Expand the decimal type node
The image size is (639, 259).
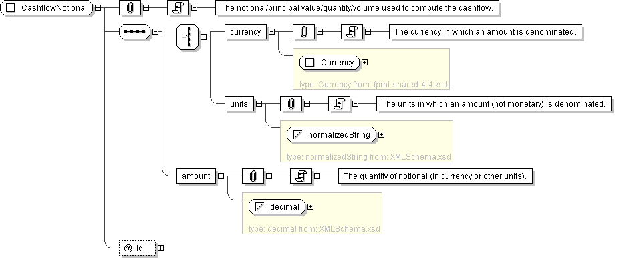pyautogui.click(x=311, y=207)
